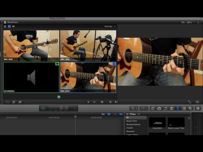
Task: Show the Effects browser
Action: point(153,109)
